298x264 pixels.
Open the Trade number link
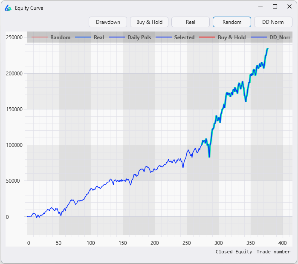tap(273, 252)
